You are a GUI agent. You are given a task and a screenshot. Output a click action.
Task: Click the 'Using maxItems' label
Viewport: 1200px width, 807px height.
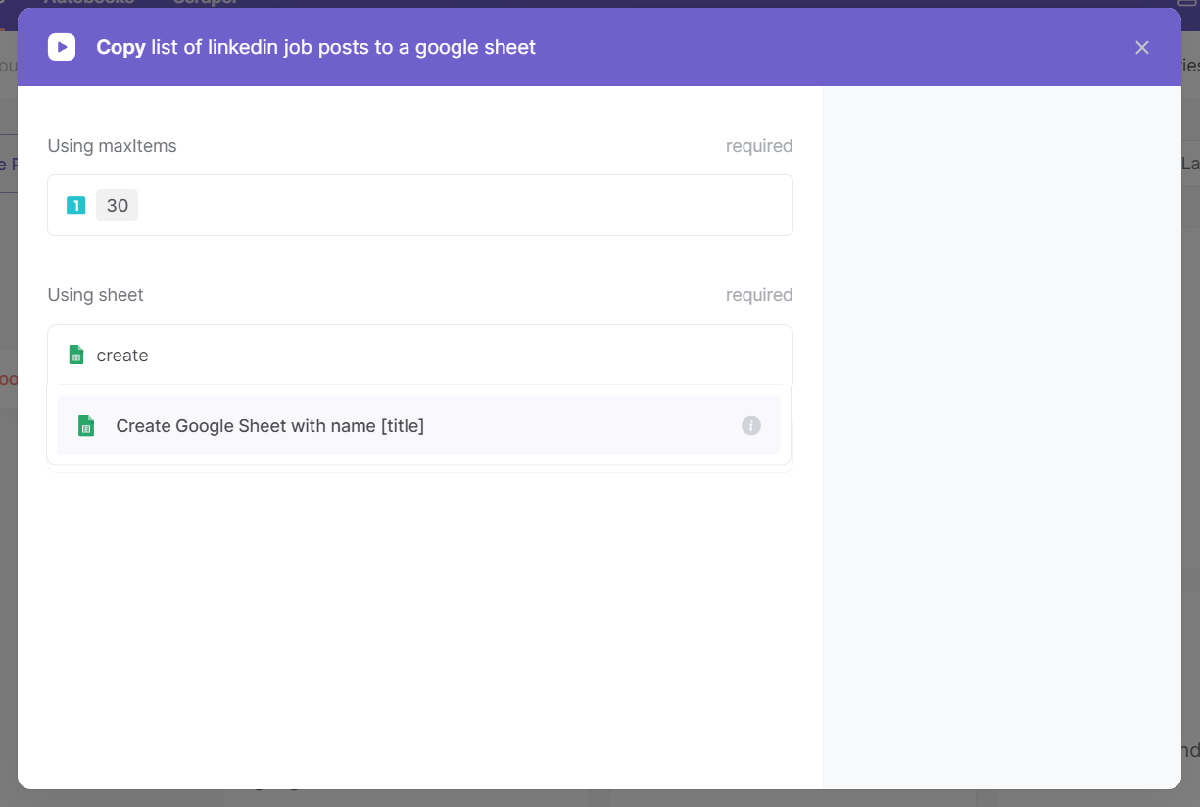coord(112,146)
